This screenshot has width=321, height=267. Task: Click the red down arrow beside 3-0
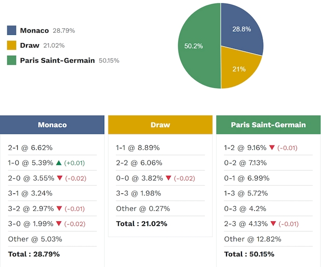(x=59, y=224)
